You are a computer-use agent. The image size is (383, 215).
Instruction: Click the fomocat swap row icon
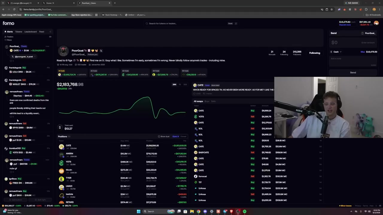(x=196, y=176)
